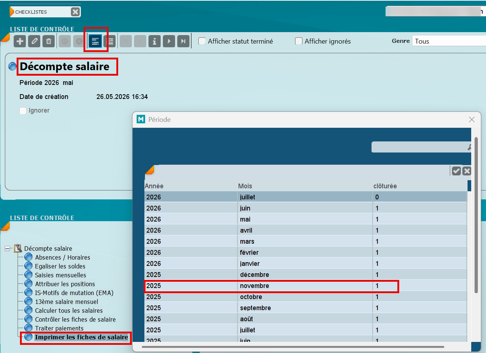Select the 2026 janvier period row
Image resolution: width=486 pixels, height=353 pixels.
point(305,264)
